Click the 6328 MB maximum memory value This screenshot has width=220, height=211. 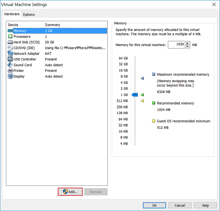[x=164, y=92]
